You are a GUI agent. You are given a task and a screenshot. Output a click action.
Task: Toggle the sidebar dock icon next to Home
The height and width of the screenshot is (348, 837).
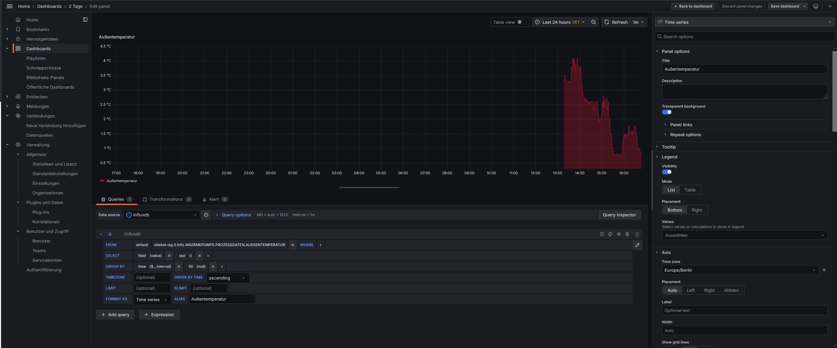85,20
